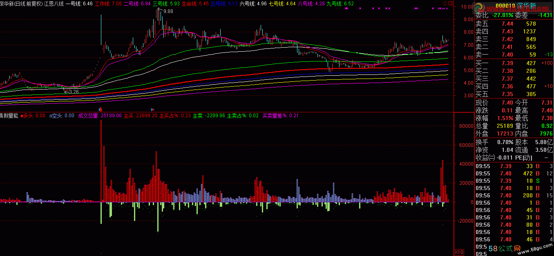Click the first info marker below the price chart
Image resolution: width=554 pixels, height=256 pixels.
[x=101, y=110]
